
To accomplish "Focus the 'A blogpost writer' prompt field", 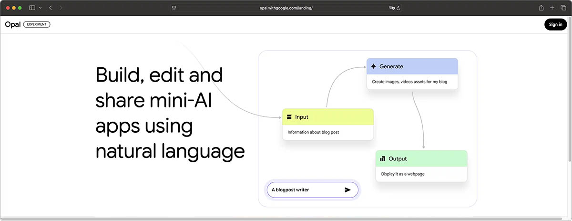I will (305, 190).
